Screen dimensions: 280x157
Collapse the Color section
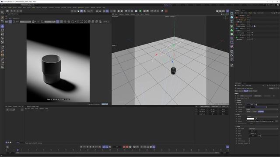point(238,114)
